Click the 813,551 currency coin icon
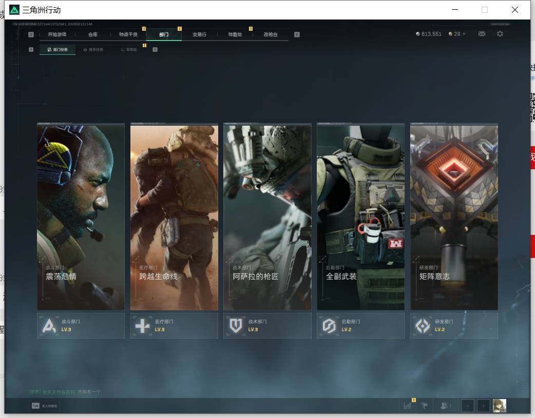The width and height of the screenshot is (535, 418). click(x=417, y=34)
